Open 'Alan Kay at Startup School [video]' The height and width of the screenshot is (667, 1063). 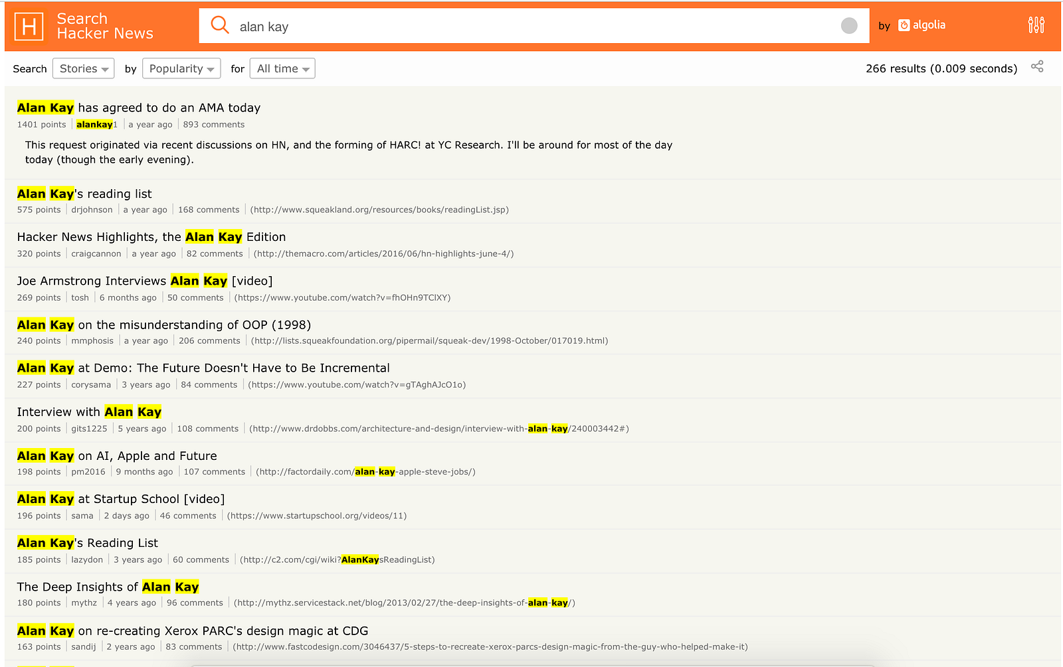pos(121,499)
